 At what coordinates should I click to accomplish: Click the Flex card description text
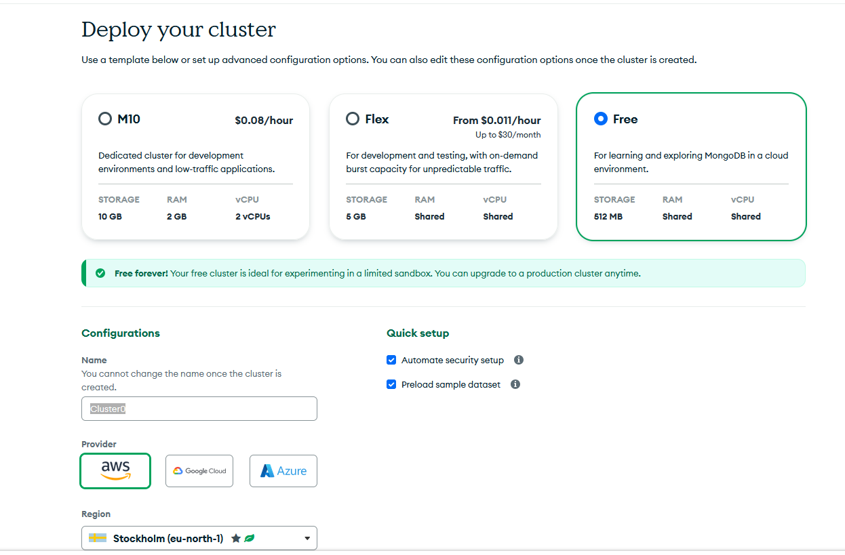(442, 162)
